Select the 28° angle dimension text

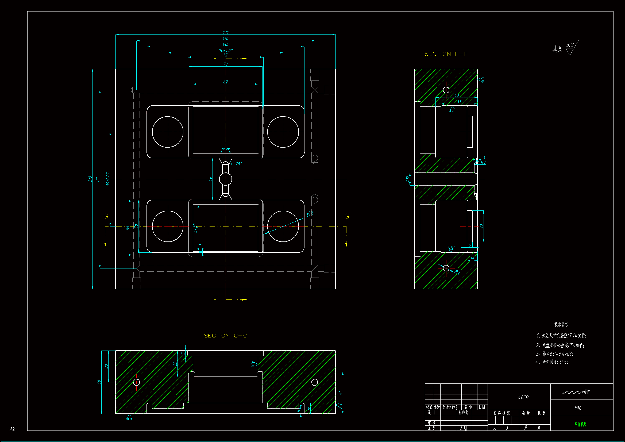[239, 164]
